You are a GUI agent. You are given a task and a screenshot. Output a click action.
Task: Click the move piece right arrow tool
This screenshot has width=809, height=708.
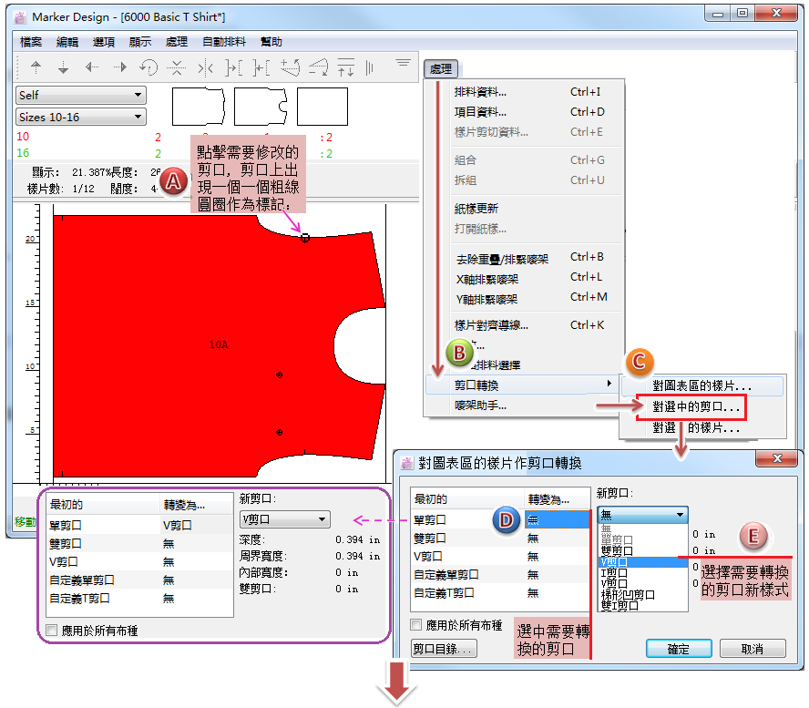(x=120, y=67)
